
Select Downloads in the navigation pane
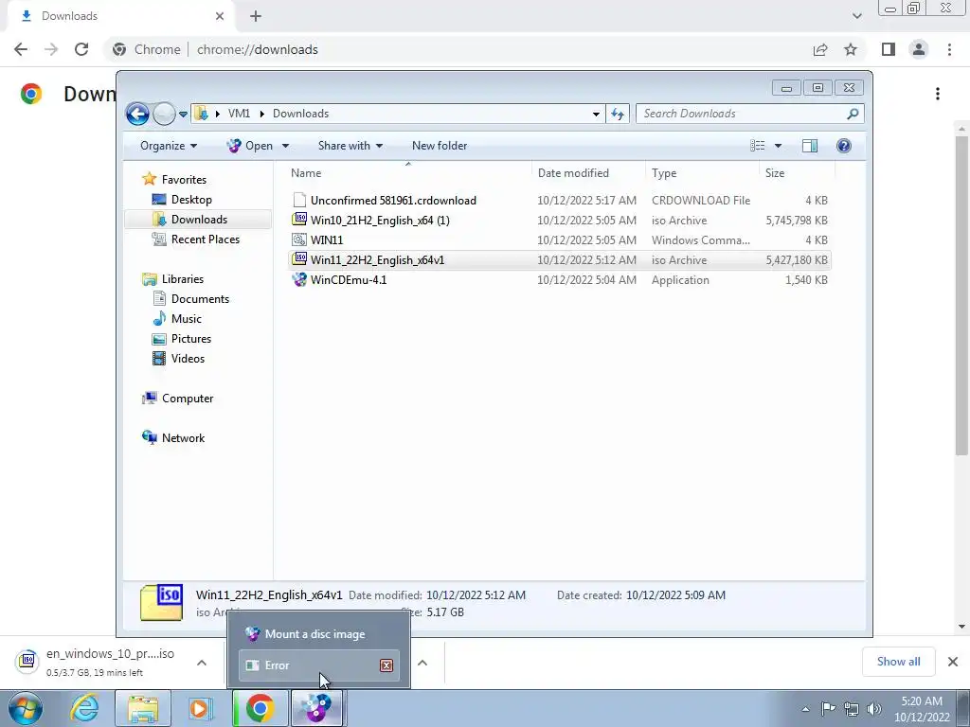[199, 220]
